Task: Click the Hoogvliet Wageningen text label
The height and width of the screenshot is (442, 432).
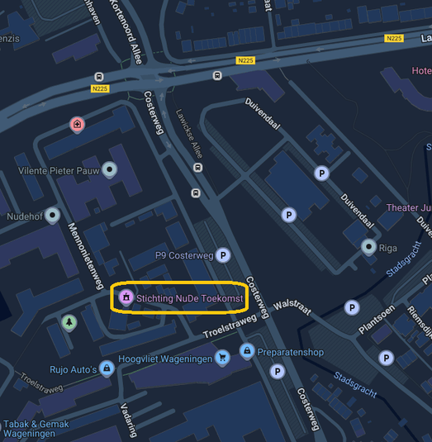Action: coord(165,359)
